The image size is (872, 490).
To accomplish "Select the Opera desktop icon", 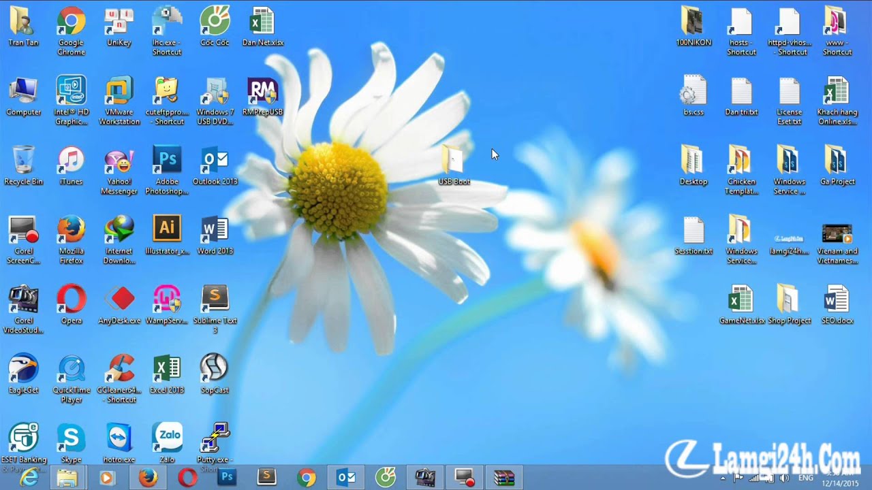I will pyautogui.click(x=71, y=304).
